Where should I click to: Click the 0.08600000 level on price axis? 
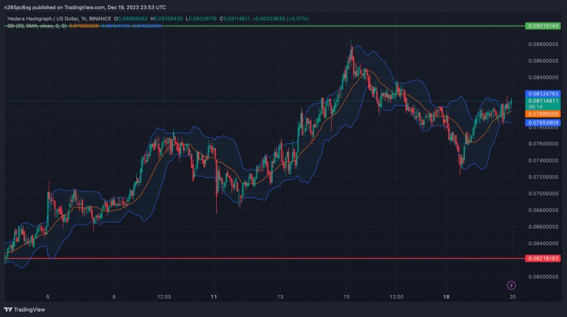pyautogui.click(x=542, y=61)
